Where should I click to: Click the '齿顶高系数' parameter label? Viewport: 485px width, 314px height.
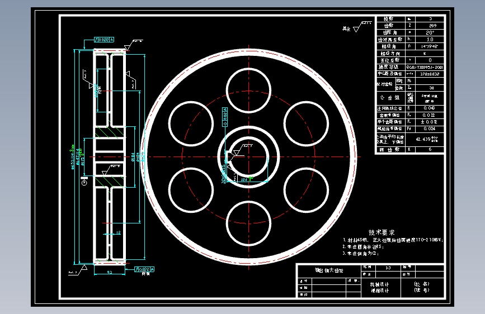click(390, 40)
